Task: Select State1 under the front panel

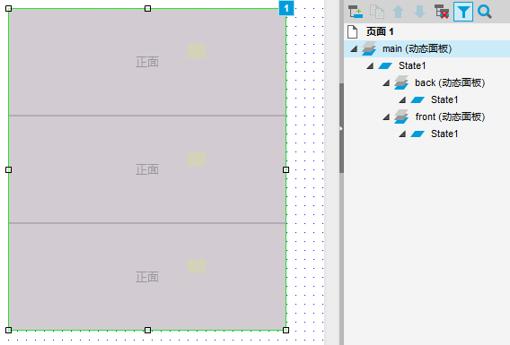Action: (x=444, y=134)
